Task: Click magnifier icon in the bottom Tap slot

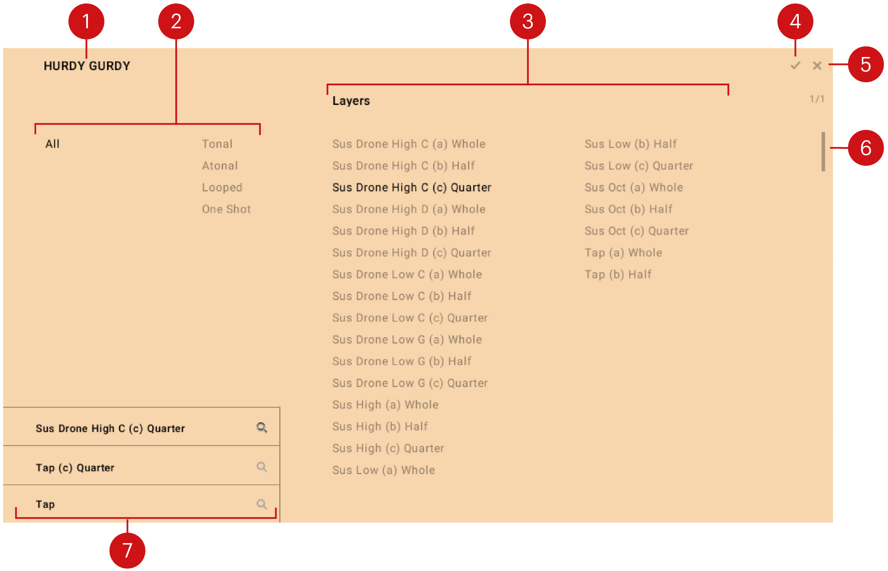Action: tap(262, 504)
